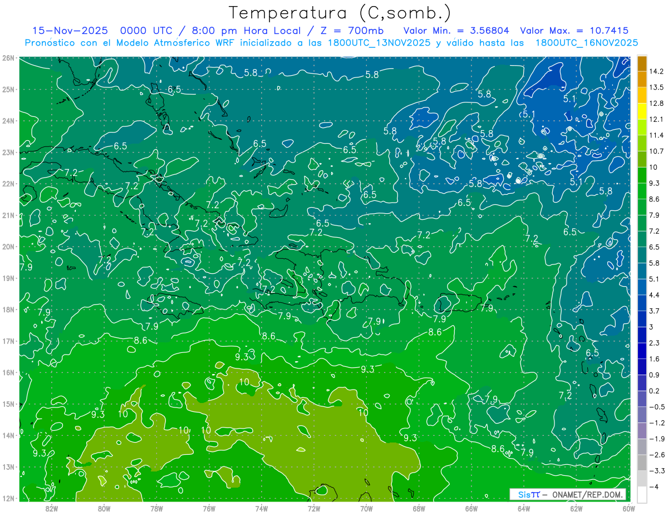
Task: Click the dark blue color bar segment between 2.3 and 1.6
Action: (642, 351)
